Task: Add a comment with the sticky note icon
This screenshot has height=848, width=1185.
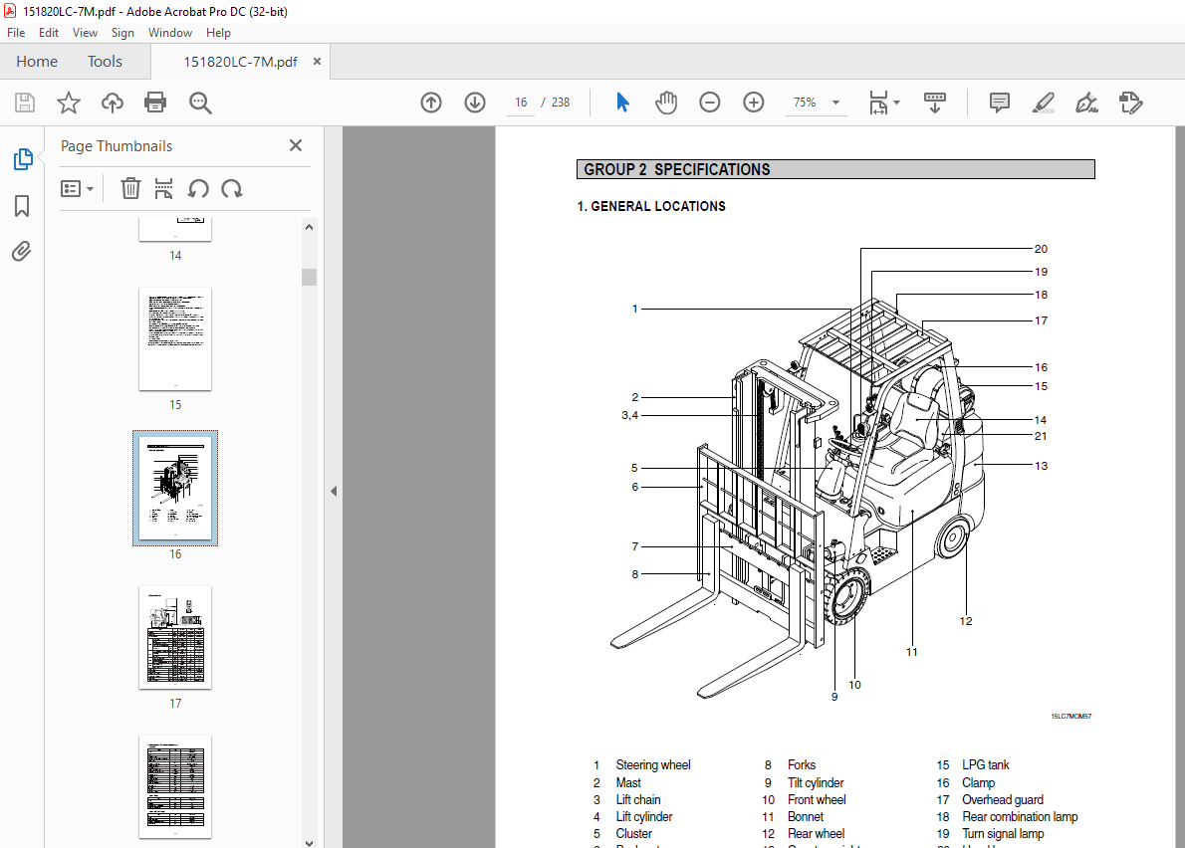Action: 999,103
